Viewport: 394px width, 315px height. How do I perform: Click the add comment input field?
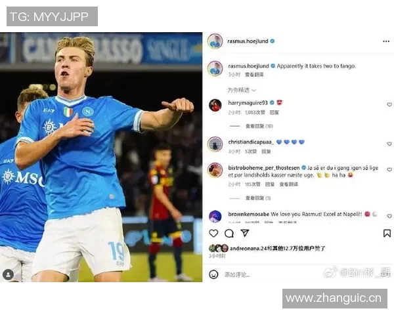[x=271, y=274]
